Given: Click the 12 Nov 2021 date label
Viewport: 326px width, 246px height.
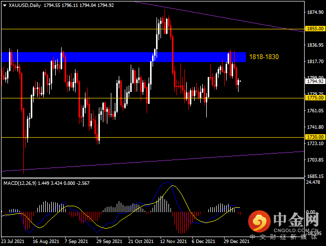Looking at the screenshot, I should (x=173, y=242).
